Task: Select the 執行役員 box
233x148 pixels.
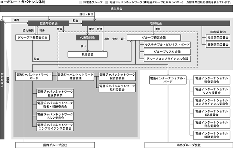Action: tap(87, 55)
